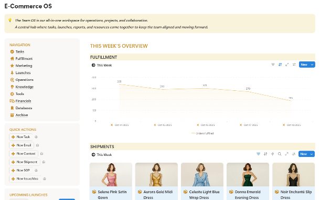Expand the Fulfillment chart to full page
Screen dimensions: 320x200
coord(287,65)
